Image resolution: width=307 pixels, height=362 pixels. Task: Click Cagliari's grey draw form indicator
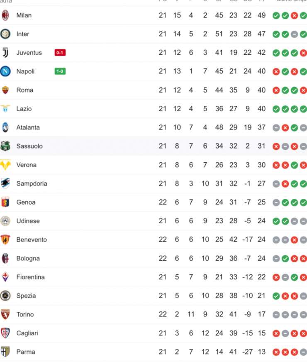pyautogui.click(x=285, y=334)
